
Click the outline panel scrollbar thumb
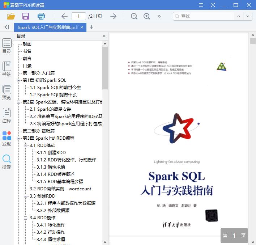pyautogui.click(x=105, y=68)
